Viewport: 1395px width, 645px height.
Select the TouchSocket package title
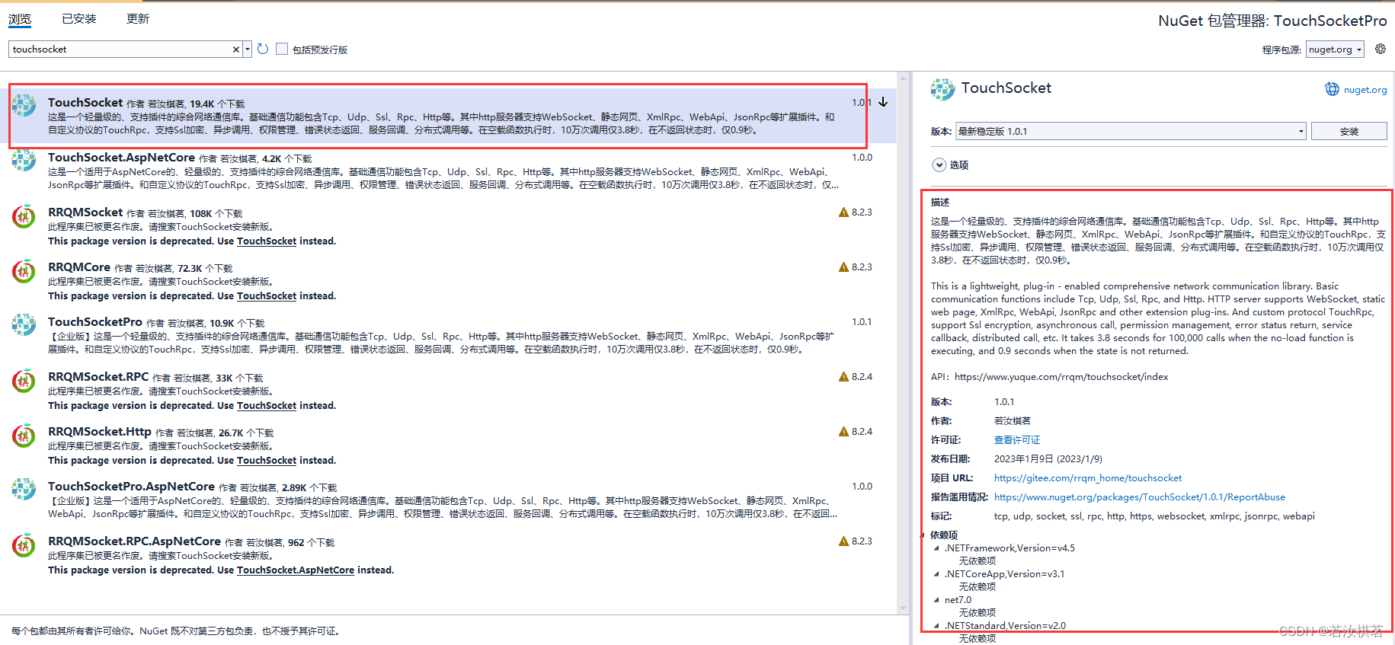click(x=85, y=103)
